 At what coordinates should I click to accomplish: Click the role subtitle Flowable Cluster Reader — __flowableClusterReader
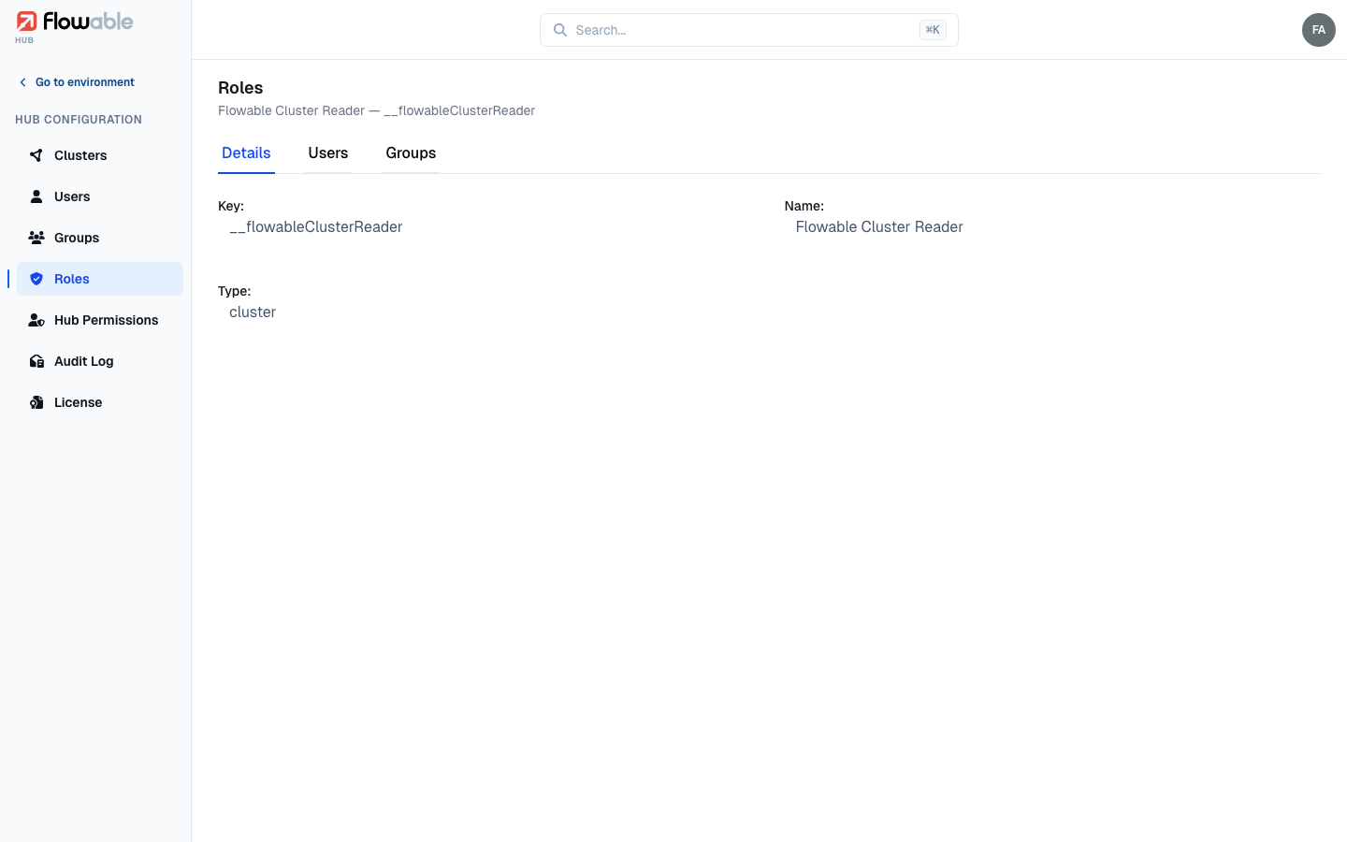click(x=376, y=110)
